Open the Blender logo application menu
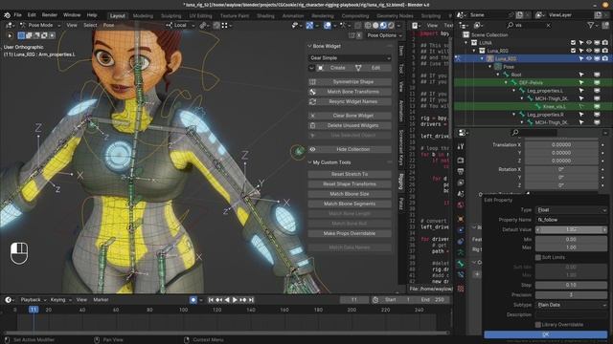The image size is (613, 344). 7,15
